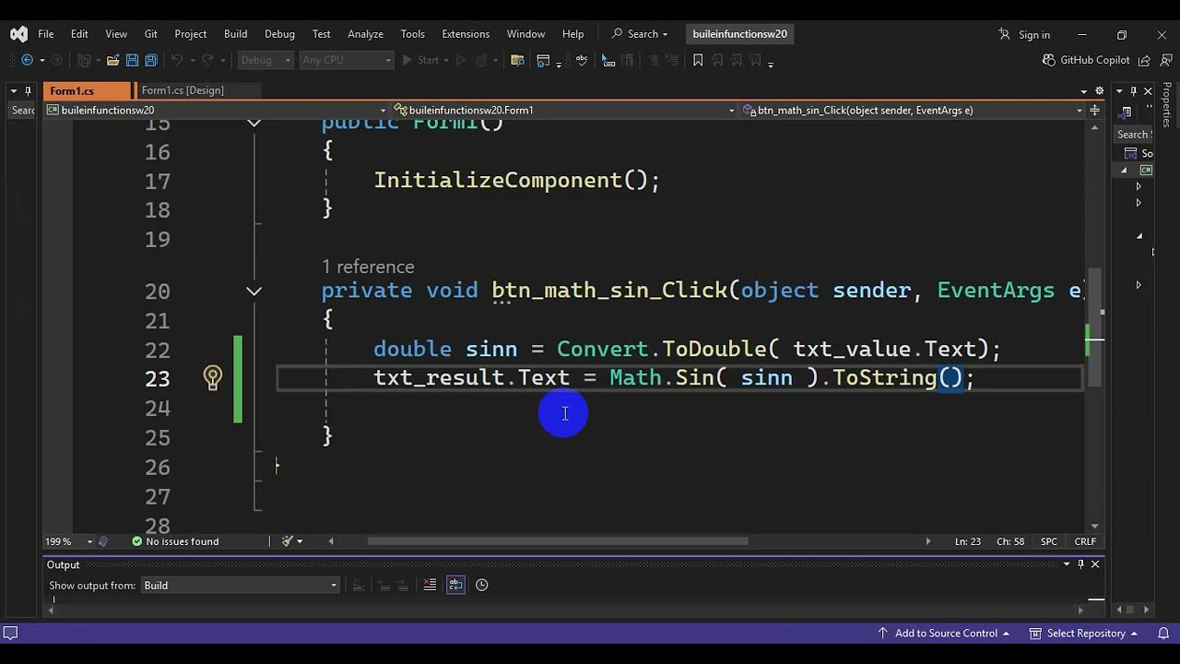Image resolution: width=1180 pixels, height=664 pixels.
Task: Click the lightbulb quick actions icon
Action: click(213, 377)
